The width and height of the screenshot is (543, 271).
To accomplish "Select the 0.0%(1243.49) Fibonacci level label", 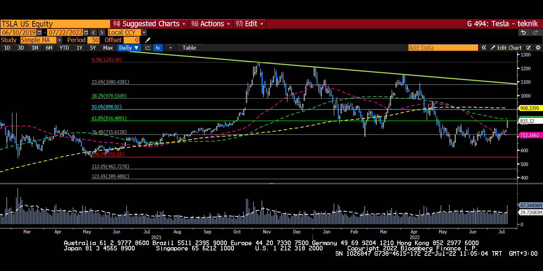I will [107, 60].
